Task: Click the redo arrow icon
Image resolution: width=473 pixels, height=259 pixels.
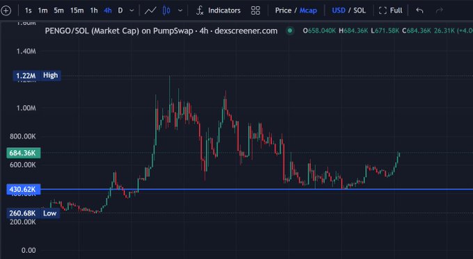Action: (x=439, y=10)
